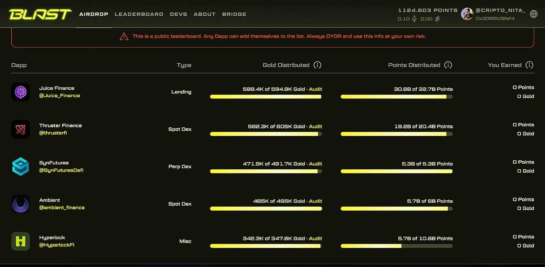This screenshot has width=545, height=267.
Task: Click wallet address 0x30B5b38ef4
Action: pyautogui.click(x=495, y=18)
